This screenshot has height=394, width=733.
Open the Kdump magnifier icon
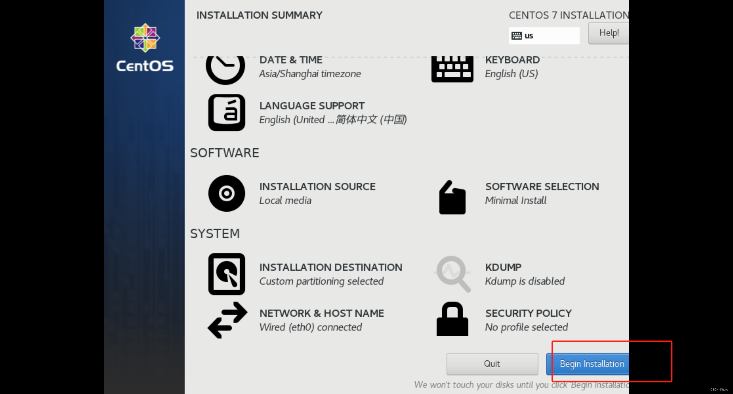452,274
